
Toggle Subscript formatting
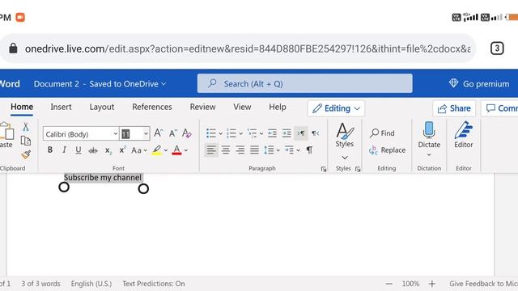point(108,150)
